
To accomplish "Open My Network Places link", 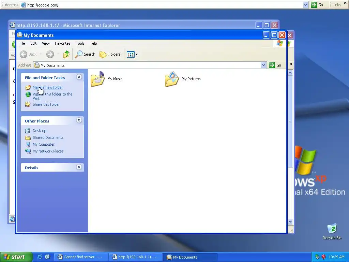I will click(x=48, y=151).
